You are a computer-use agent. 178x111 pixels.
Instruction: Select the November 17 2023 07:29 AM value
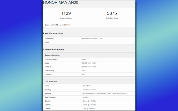(92, 38)
